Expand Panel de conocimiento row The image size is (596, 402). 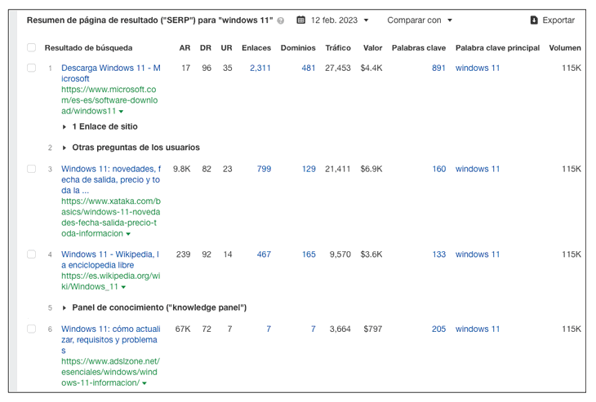[x=64, y=308]
